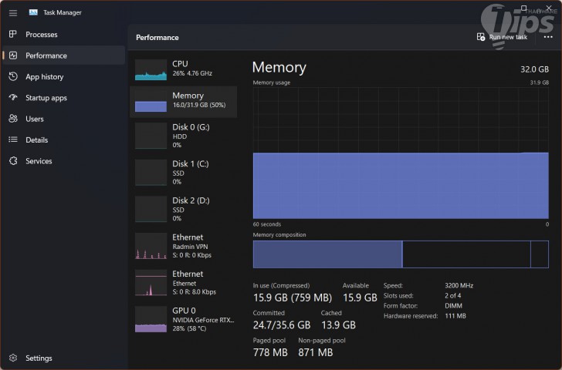
Task: Click the Cached value 13.9 GB
Action: click(x=338, y=325)
